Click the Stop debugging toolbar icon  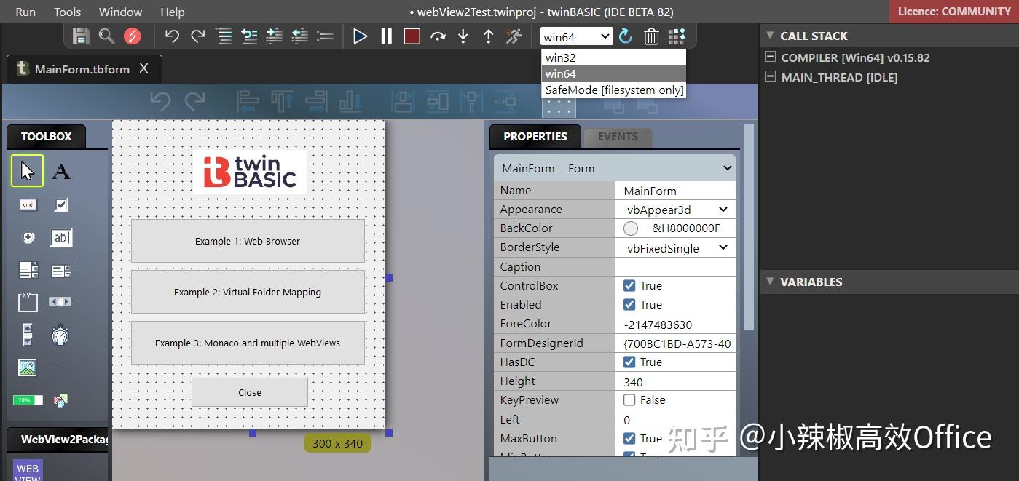[x=411, y=36]
